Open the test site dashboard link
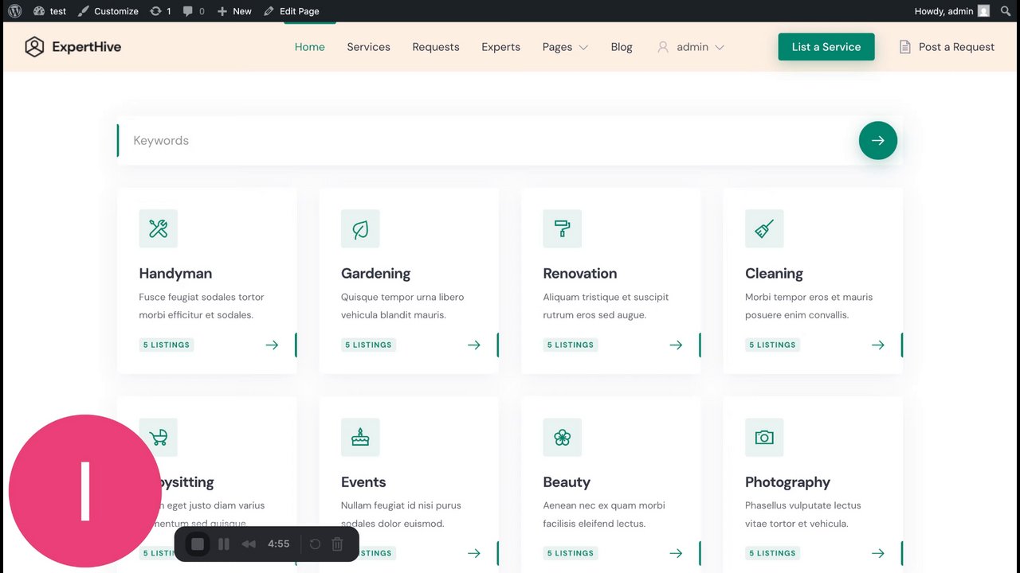The image size is (1020, 573). coord(49,11)
